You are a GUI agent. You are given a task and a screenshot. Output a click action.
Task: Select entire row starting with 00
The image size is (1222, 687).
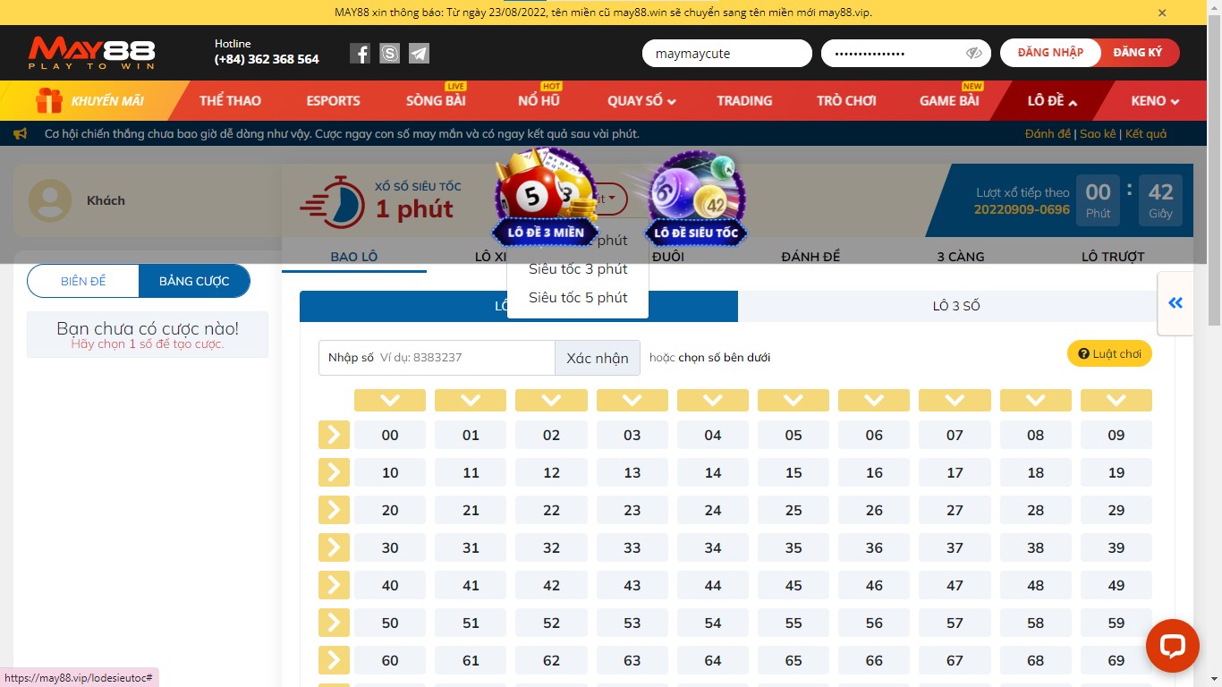pyautogui.click(x=334, y=435)
